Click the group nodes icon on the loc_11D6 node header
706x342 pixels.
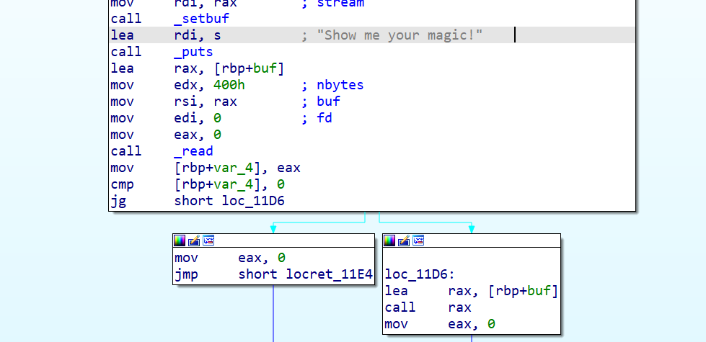pyautogui.click(x=418, y=241)
